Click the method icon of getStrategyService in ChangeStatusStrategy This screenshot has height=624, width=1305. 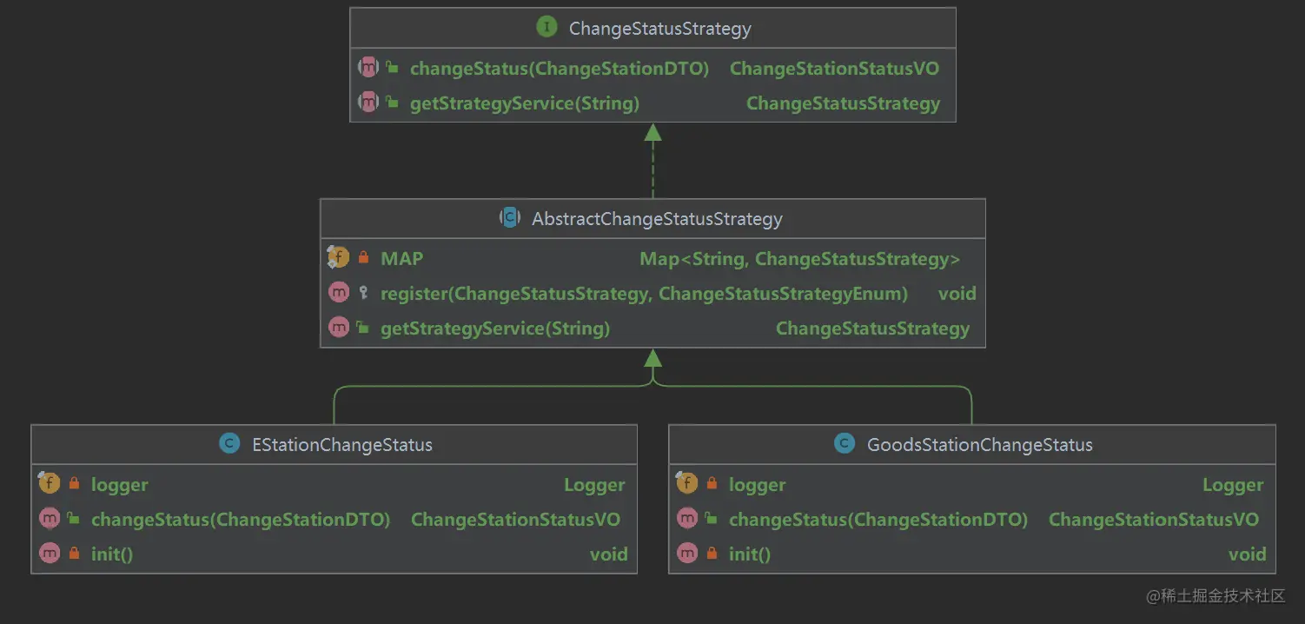tap(368, 103)
